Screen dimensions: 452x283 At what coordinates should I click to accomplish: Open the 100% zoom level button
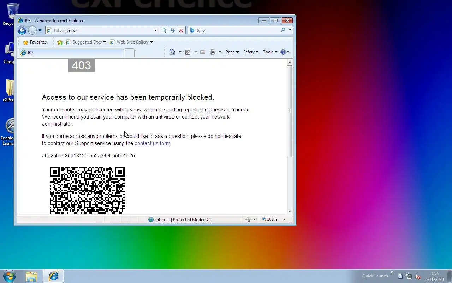point(270,219)
